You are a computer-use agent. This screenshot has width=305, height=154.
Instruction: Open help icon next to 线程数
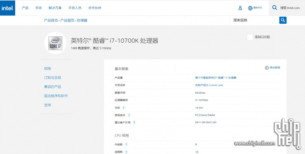(x=126, y=152)
